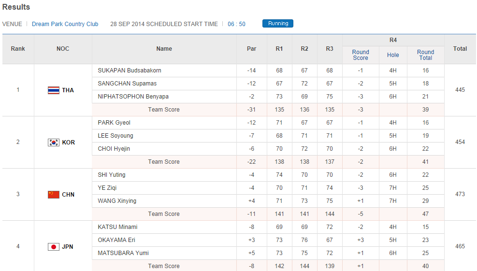This screenshot has width=477, height=271.
Task: Click the Japan flag icon
Action: point(54,247)
